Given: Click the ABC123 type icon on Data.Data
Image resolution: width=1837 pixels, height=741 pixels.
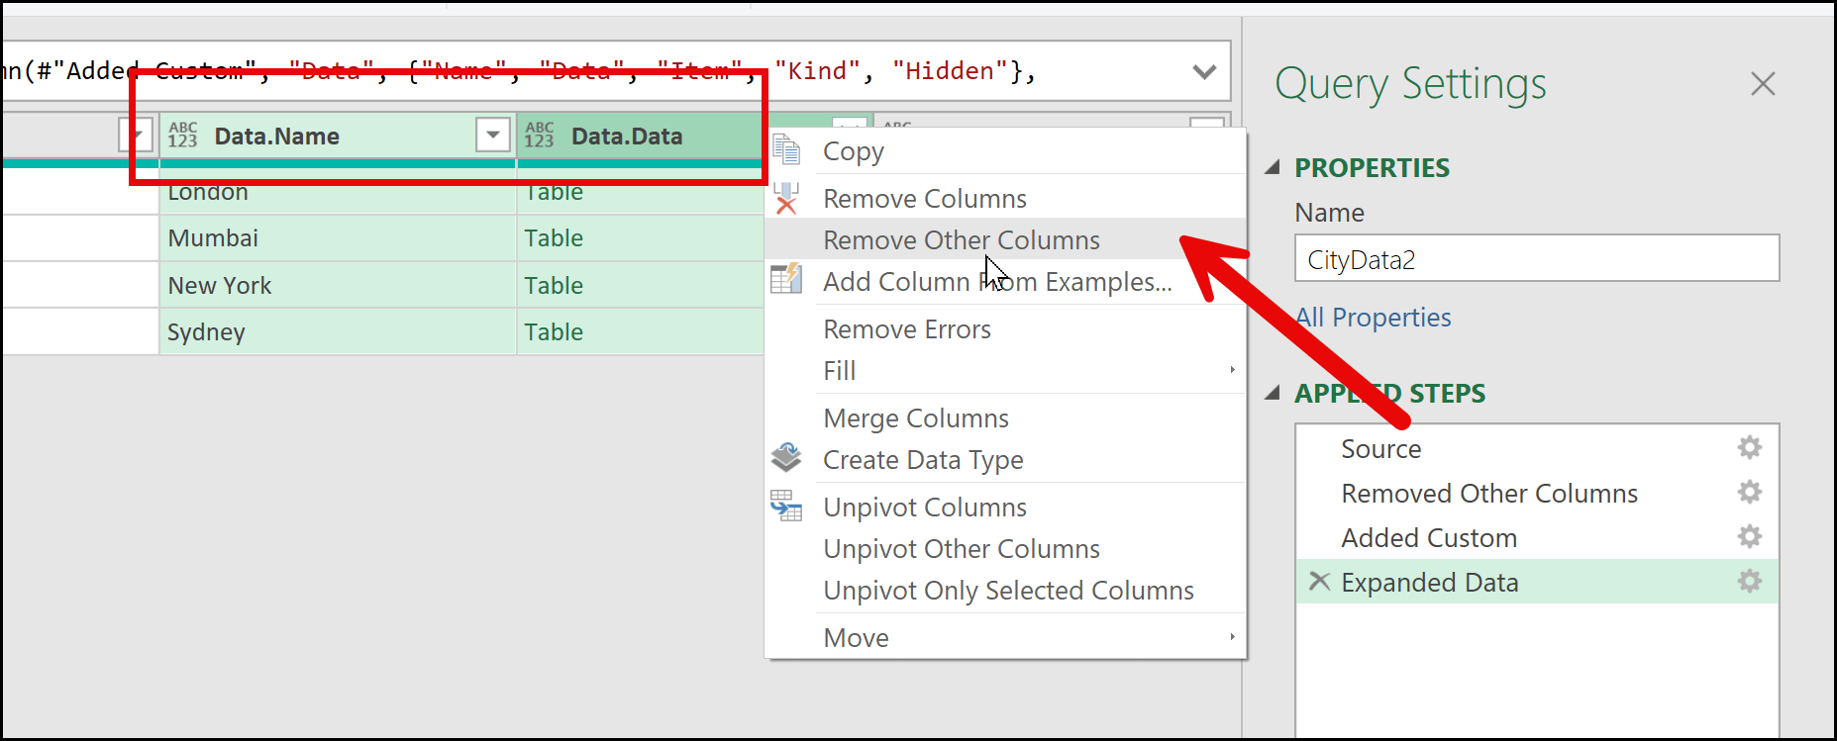Looking at the screenshot, I should tap(539, 136).
